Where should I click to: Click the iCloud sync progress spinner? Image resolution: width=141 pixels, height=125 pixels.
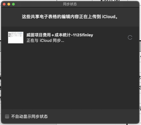(130, 38)
